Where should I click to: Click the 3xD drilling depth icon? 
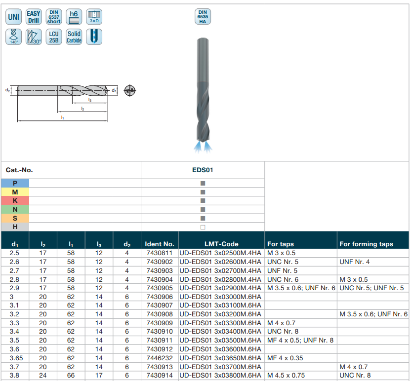[x=94, y=17]
